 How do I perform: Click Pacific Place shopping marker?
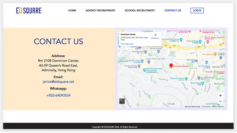142,61
